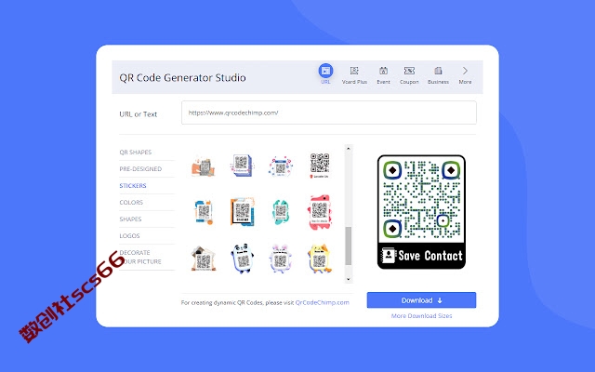
Task: Click the URL or Text input field
Action: click(329, 113)
